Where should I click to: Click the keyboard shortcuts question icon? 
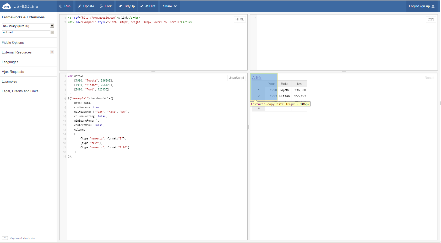tap(5, 238)
